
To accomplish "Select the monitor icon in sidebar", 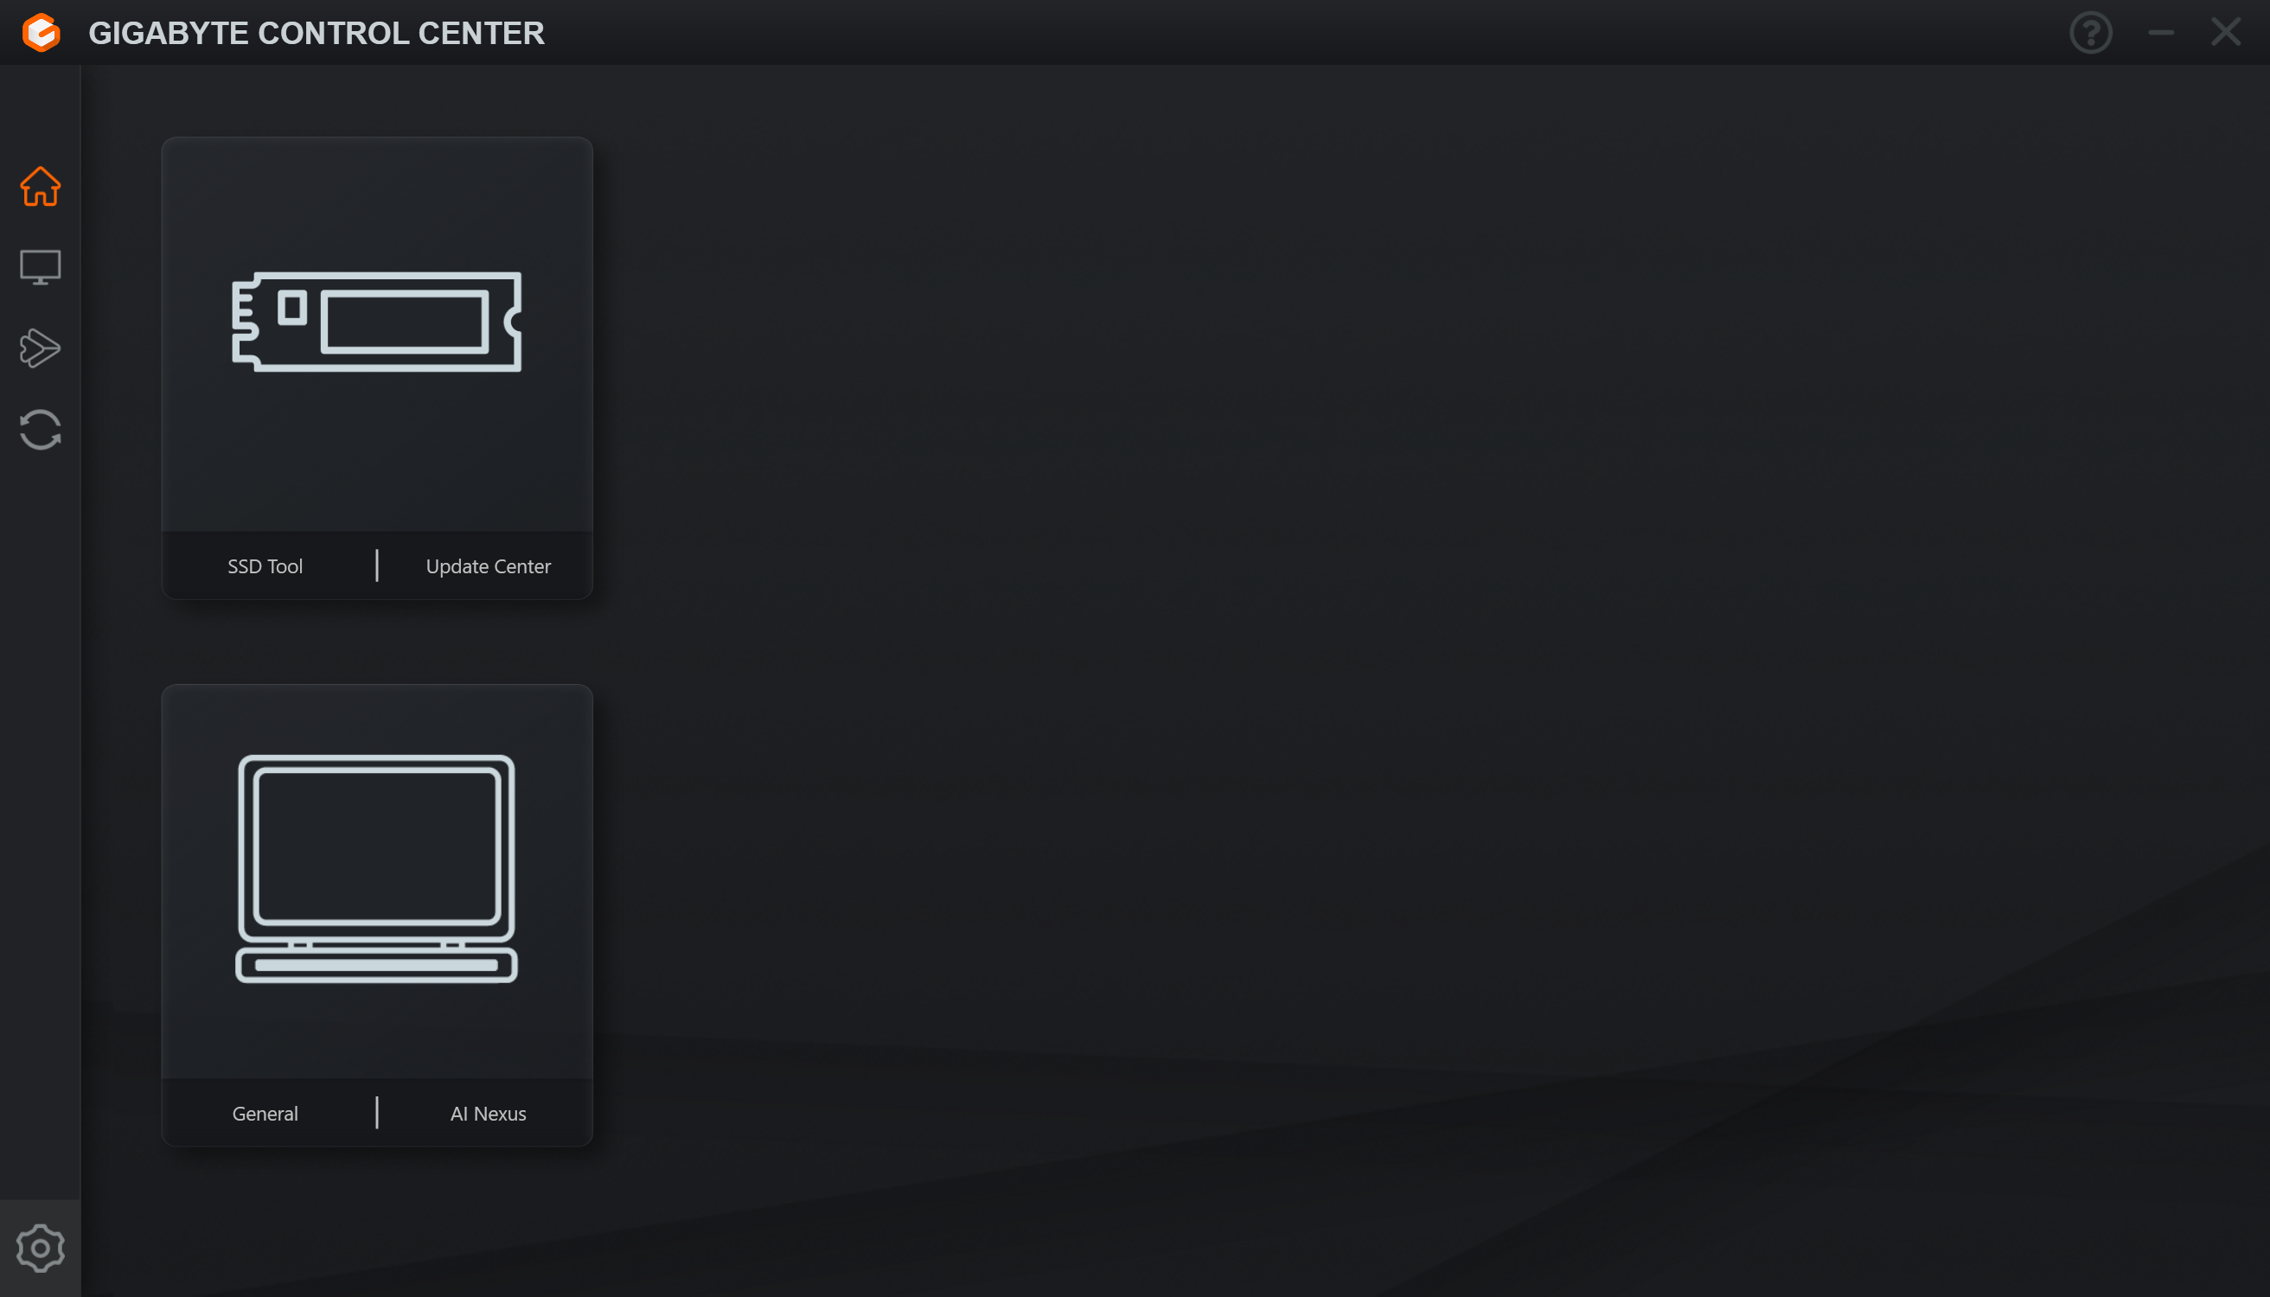I will click(40, 267).
